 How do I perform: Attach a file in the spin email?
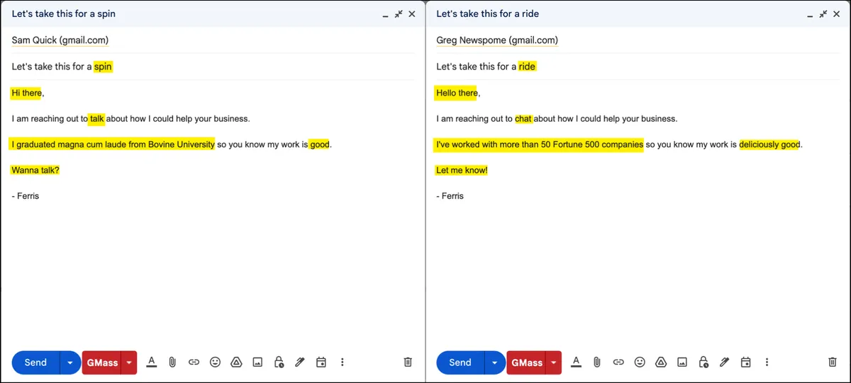pyautogui.click(x=172, y=362)
